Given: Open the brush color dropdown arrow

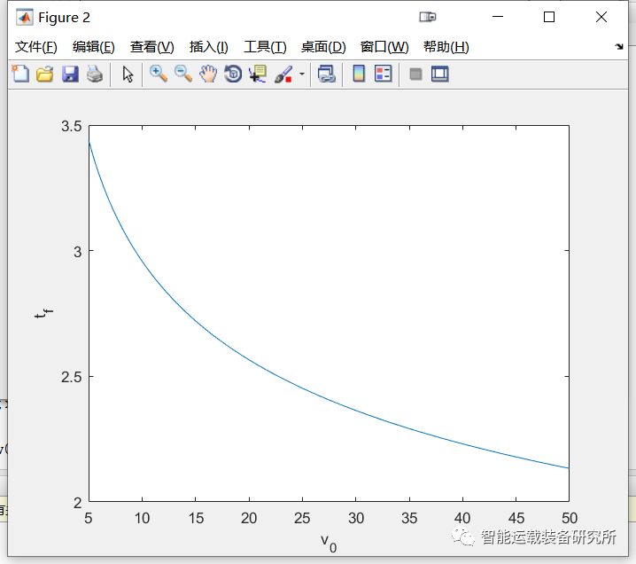Looking at the screenshot, I should (302, 74).
